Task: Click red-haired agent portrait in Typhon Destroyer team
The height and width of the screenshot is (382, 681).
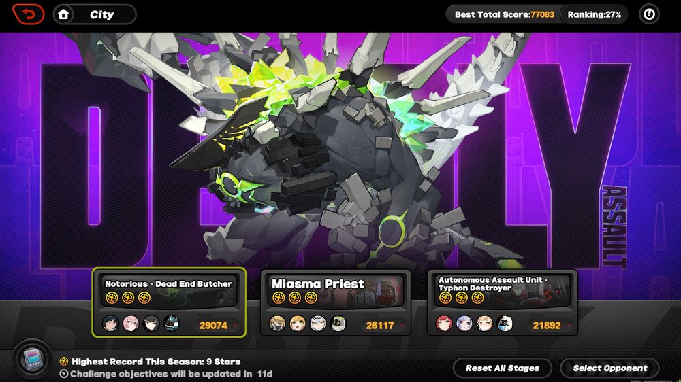Action: tap(444, 324)
